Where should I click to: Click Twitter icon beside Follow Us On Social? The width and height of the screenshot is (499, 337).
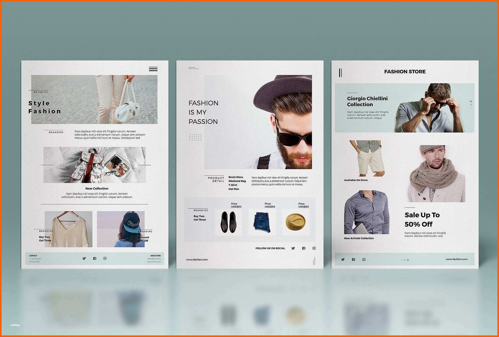coord(293,248)
